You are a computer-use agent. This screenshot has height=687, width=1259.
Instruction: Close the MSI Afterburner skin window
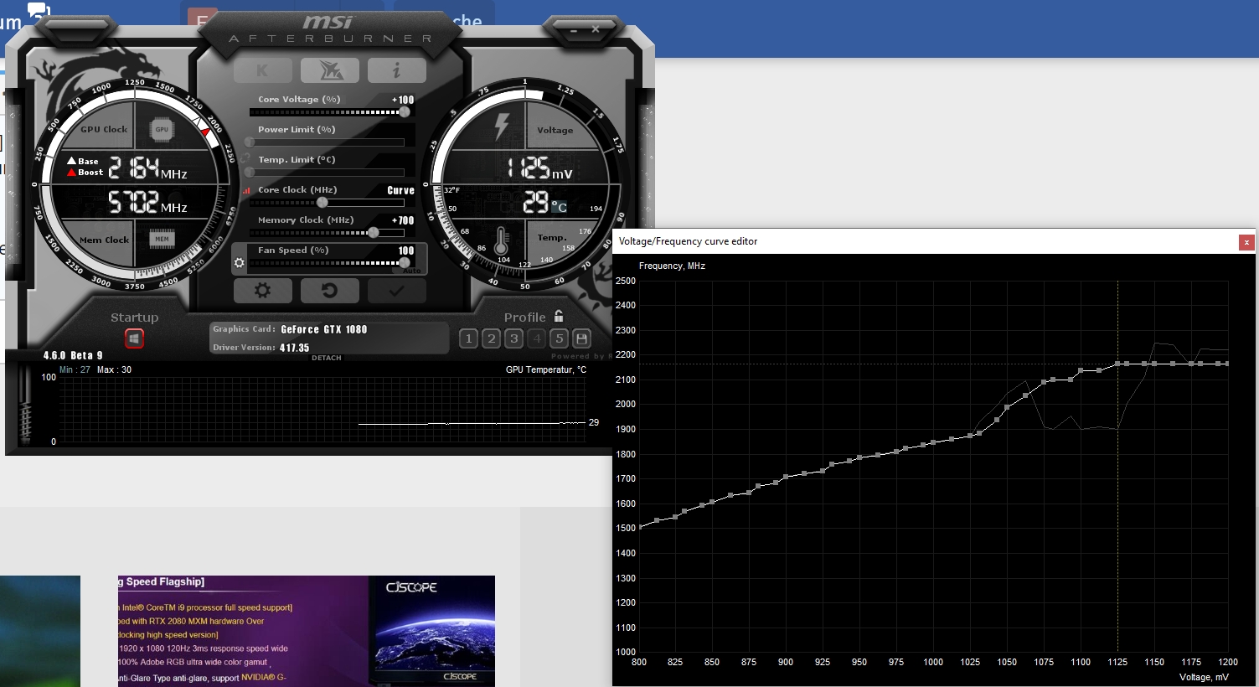pyautogui.click(x=596, y=28)
